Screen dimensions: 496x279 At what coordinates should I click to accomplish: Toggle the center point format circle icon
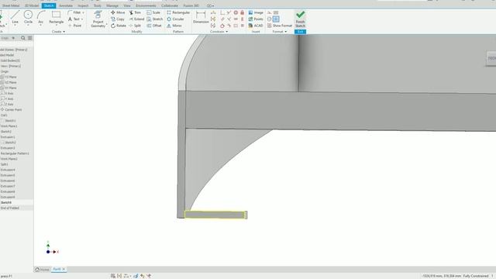pos(269,19)
